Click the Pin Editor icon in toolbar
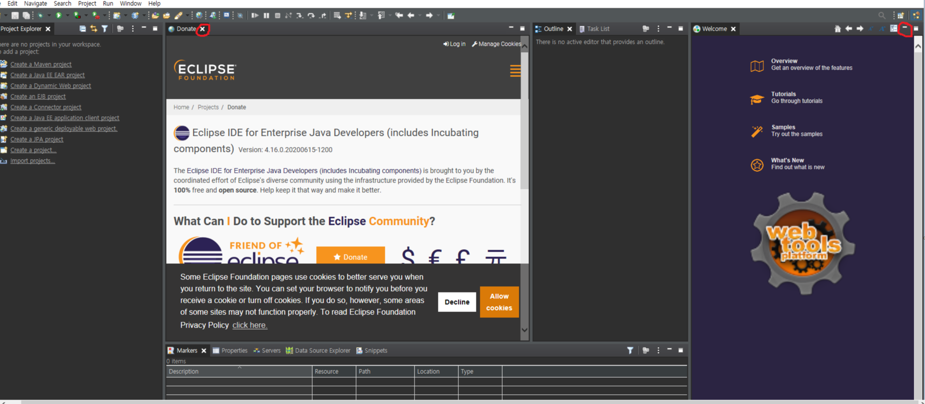Screen dimensions: 925x404 pos(451,16)
